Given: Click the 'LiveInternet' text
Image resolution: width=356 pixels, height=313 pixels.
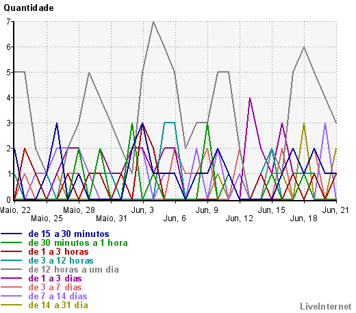Looking at the screenshot, I should 326,306.
